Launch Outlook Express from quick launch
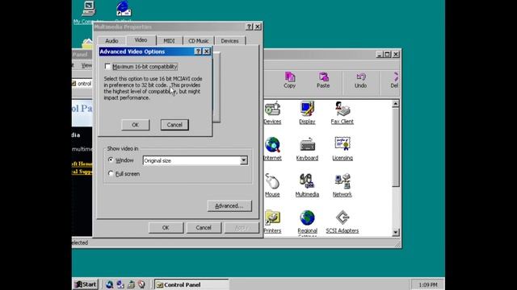This screenshot has width=517, height=290. coord(120,284)
